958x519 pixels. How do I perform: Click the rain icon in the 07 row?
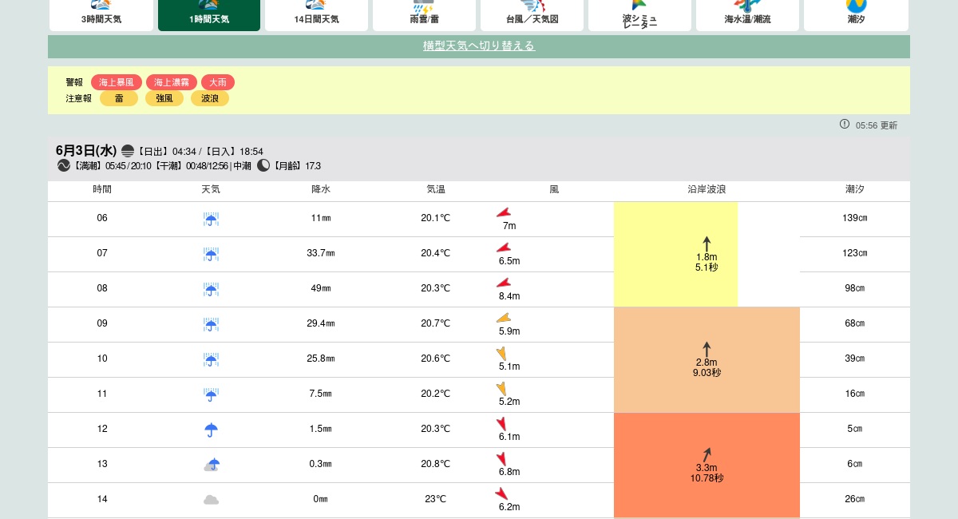coord(211,255)
